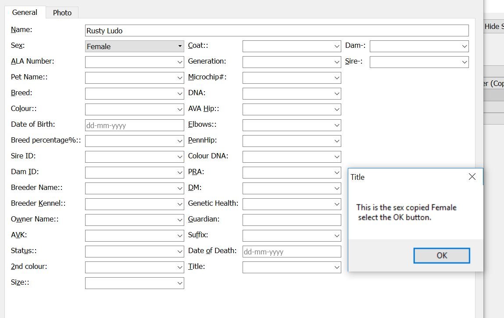Screen dimensions: 504x318
Task: Click OK in the Title dialog
Action: click(441, 256)
